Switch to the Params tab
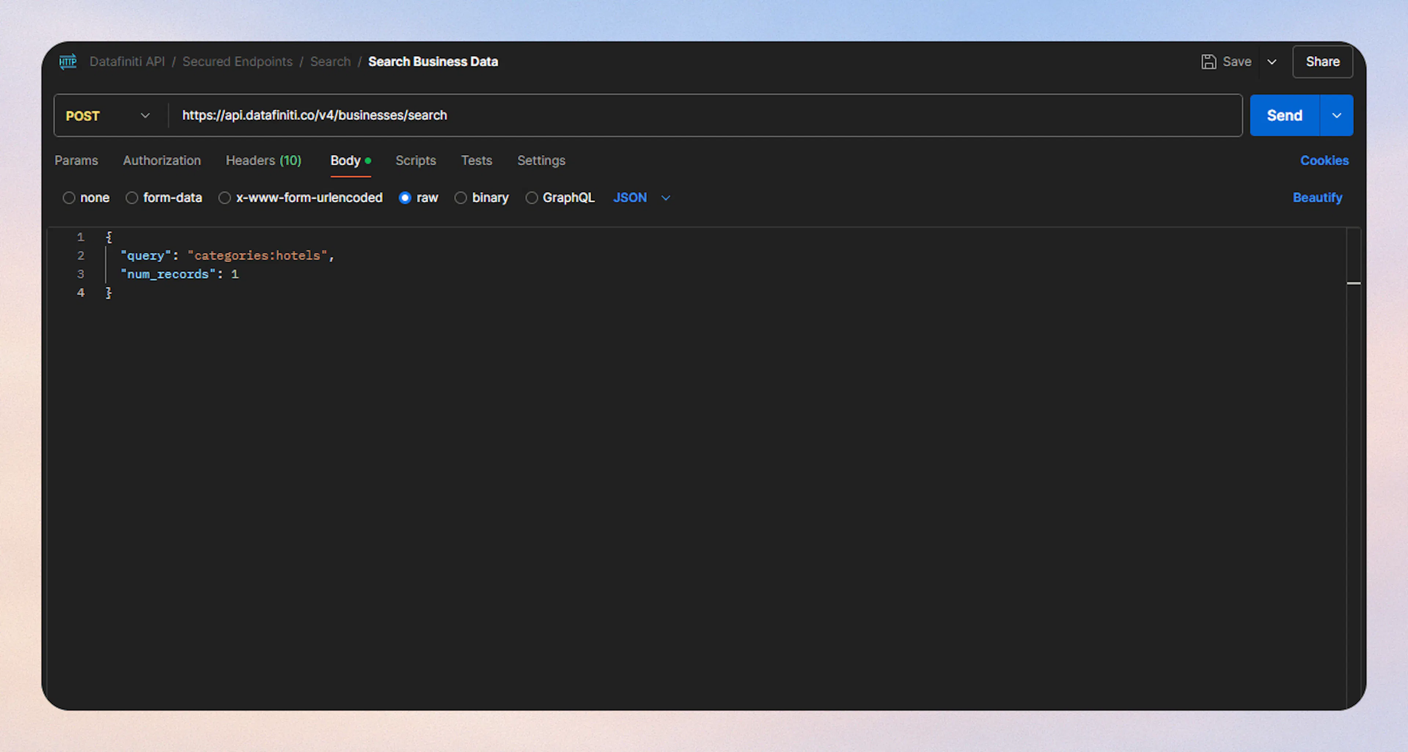 coord(76,161)
